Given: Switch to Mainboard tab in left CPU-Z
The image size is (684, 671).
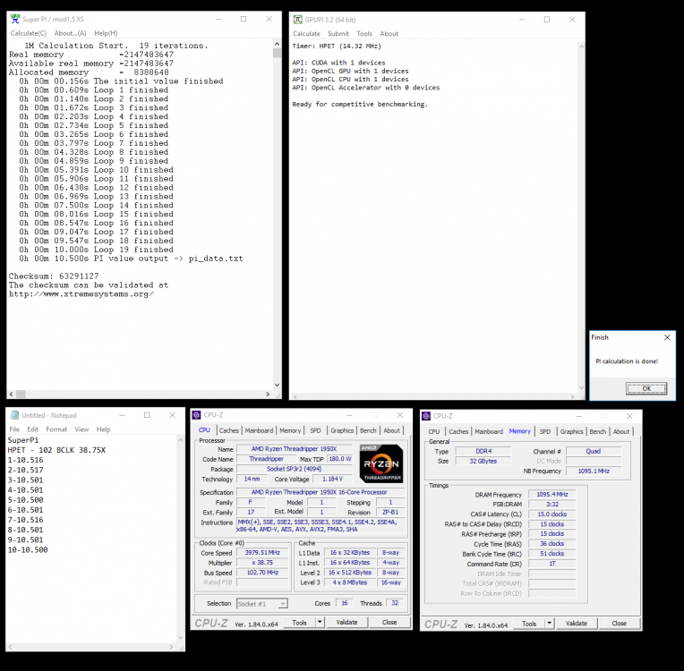Looking at the screenshot, I should tap(259, 430).
